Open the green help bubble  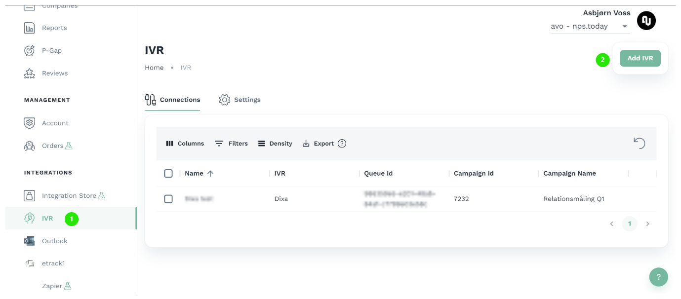[658, 277]
